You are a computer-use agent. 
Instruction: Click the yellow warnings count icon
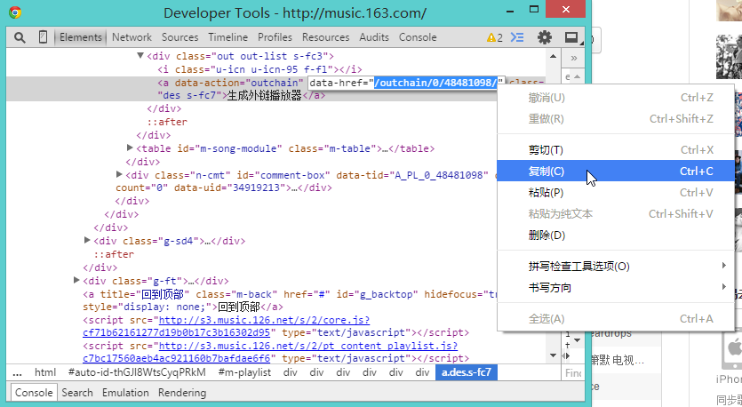tap(494, 37)
